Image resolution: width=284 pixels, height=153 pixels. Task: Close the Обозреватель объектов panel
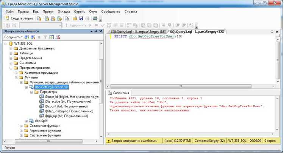tap(100, 31)
